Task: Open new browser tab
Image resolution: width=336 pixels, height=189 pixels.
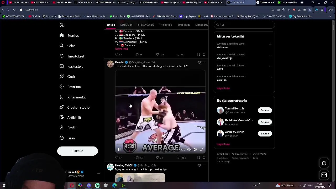Action: 302,2
